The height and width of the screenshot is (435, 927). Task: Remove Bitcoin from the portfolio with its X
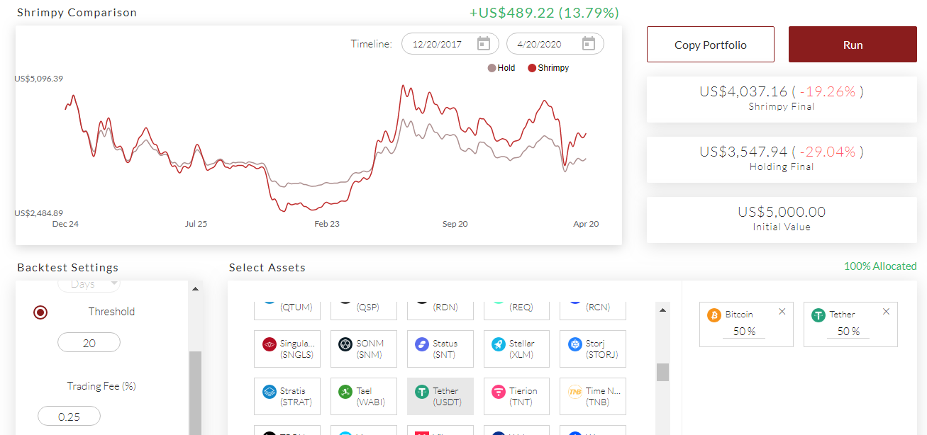tap(782, 311)
